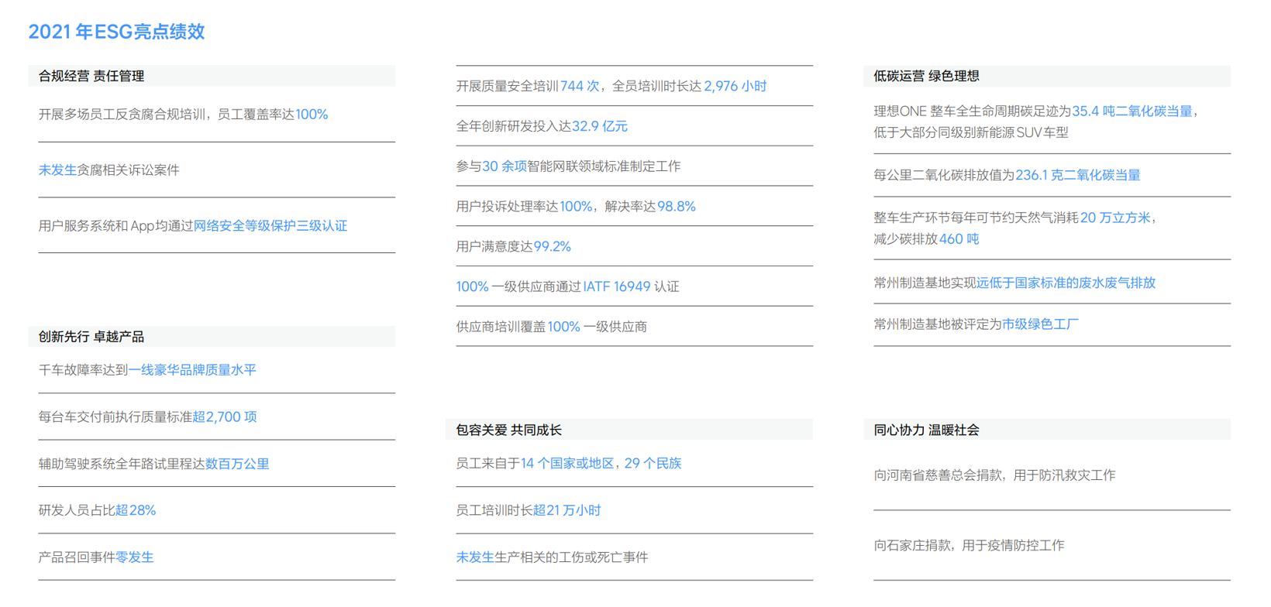Click the blue 网络安全等级保护三级认证 text
Screen dimensions: 1271x607
coord(270,226)
